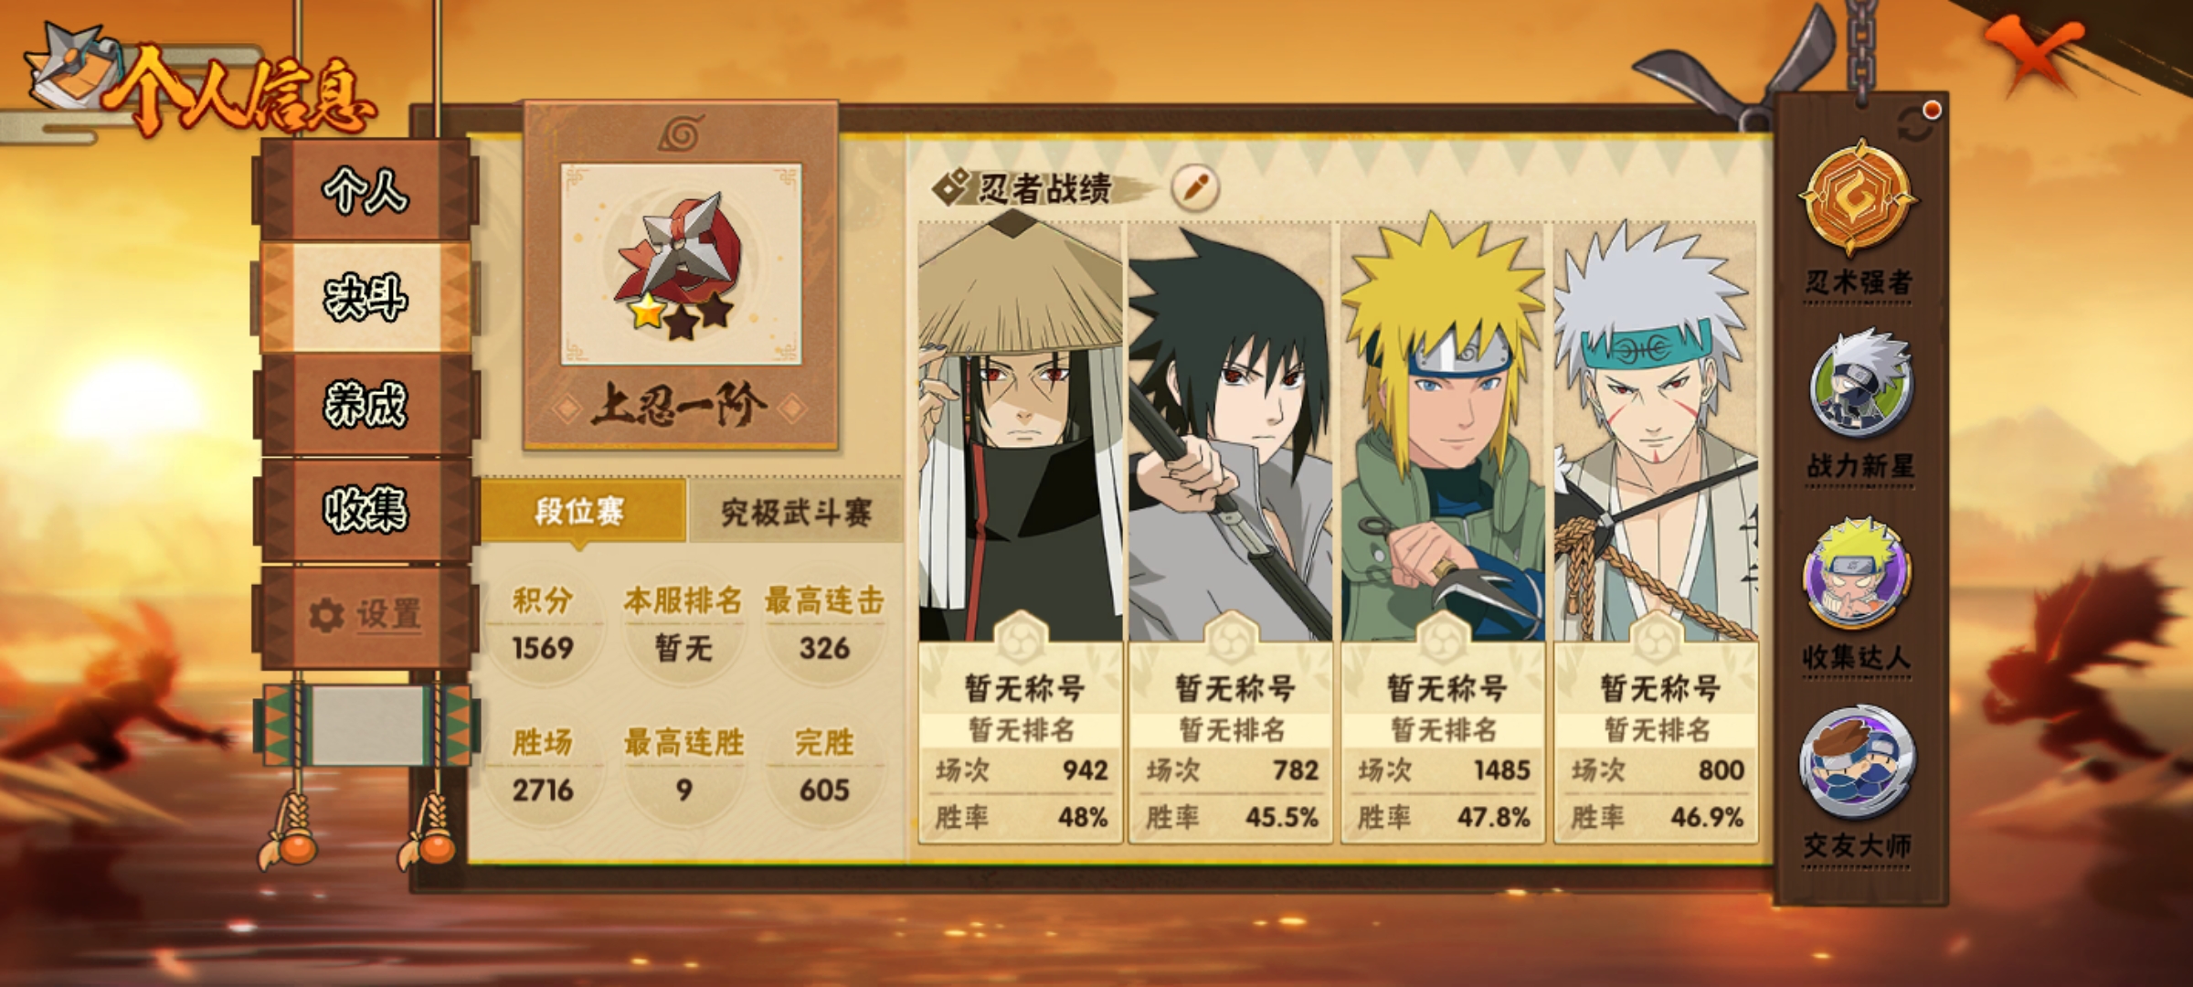Switch to the 个人 tab
The height and width of the screenshot is (987, 2193).
365,190
